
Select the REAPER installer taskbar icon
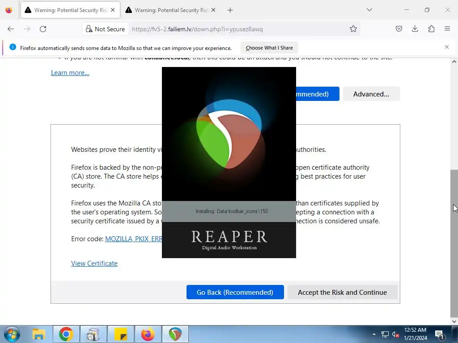pyautogui.click(x=175, y=334)
